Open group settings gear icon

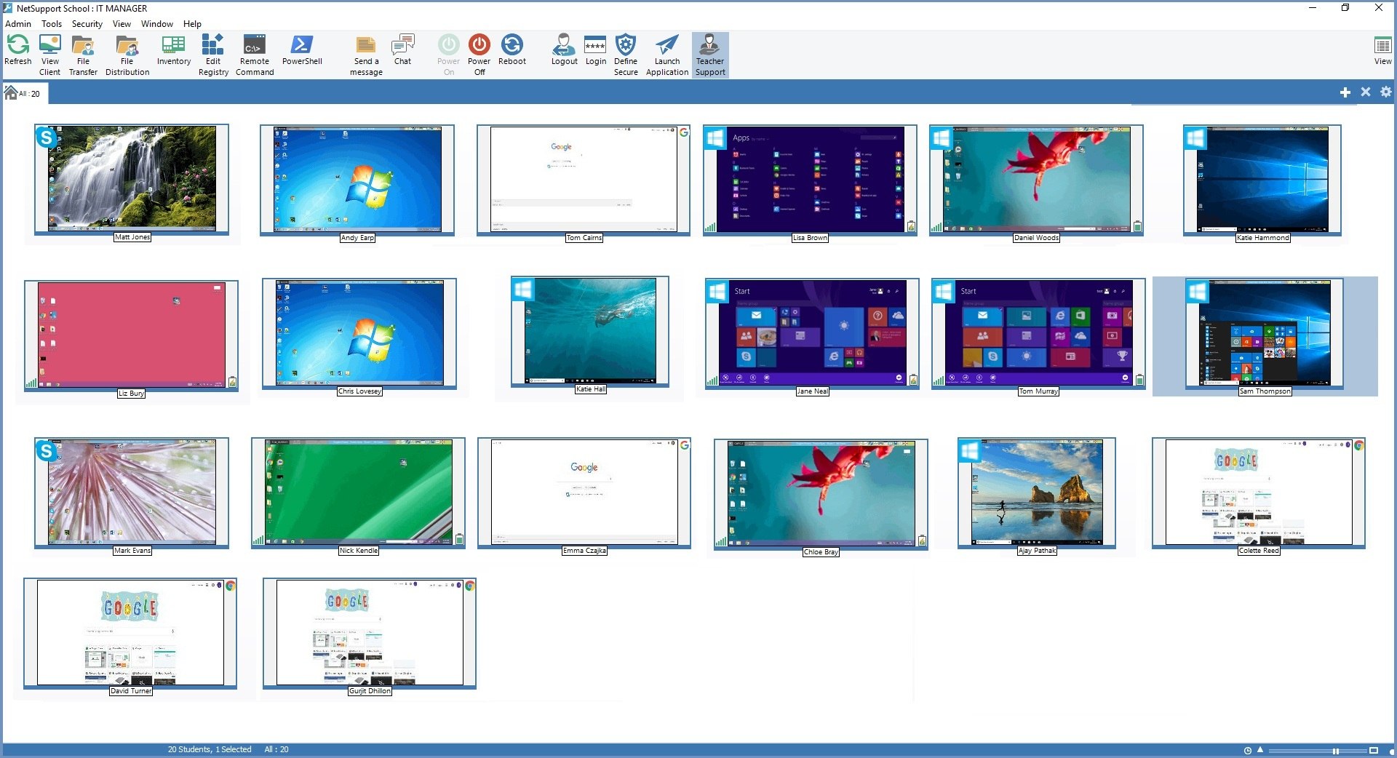(1385, 92)
